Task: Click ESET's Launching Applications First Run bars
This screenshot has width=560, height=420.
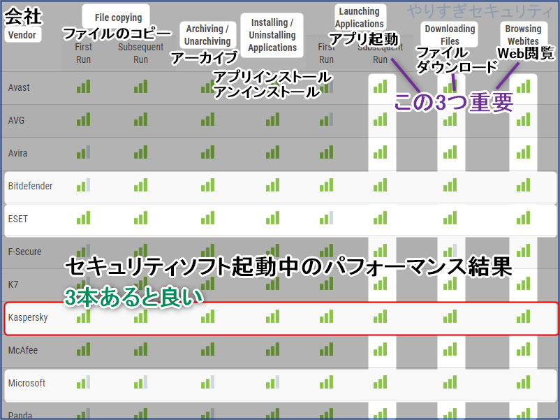Action: [x=326, y=218]
